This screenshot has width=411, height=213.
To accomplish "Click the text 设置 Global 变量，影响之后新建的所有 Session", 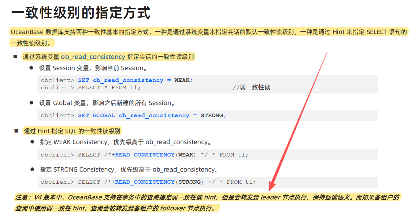I will pyautogui.click(x=107, y=103).
